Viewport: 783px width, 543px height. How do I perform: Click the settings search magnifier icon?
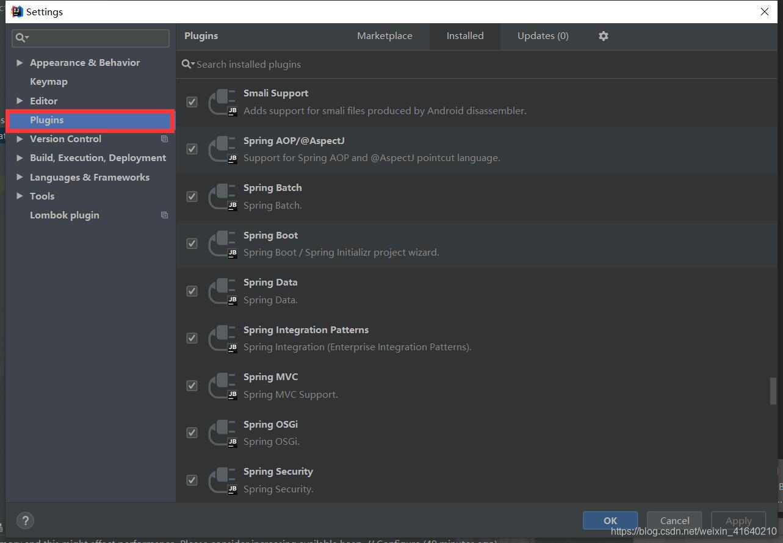22,38
